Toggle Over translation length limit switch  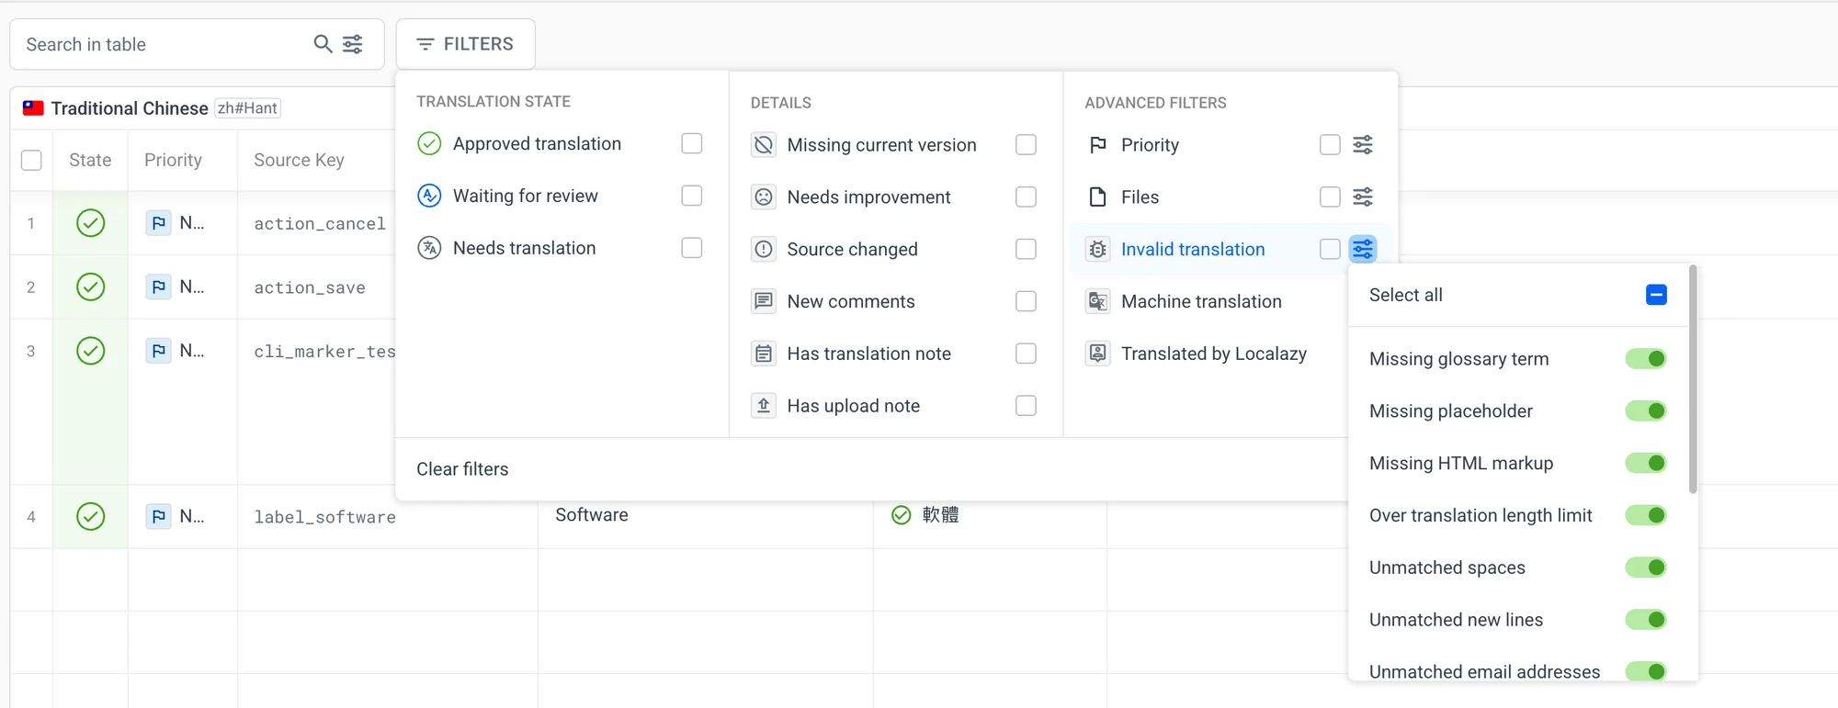[1646, 516]
